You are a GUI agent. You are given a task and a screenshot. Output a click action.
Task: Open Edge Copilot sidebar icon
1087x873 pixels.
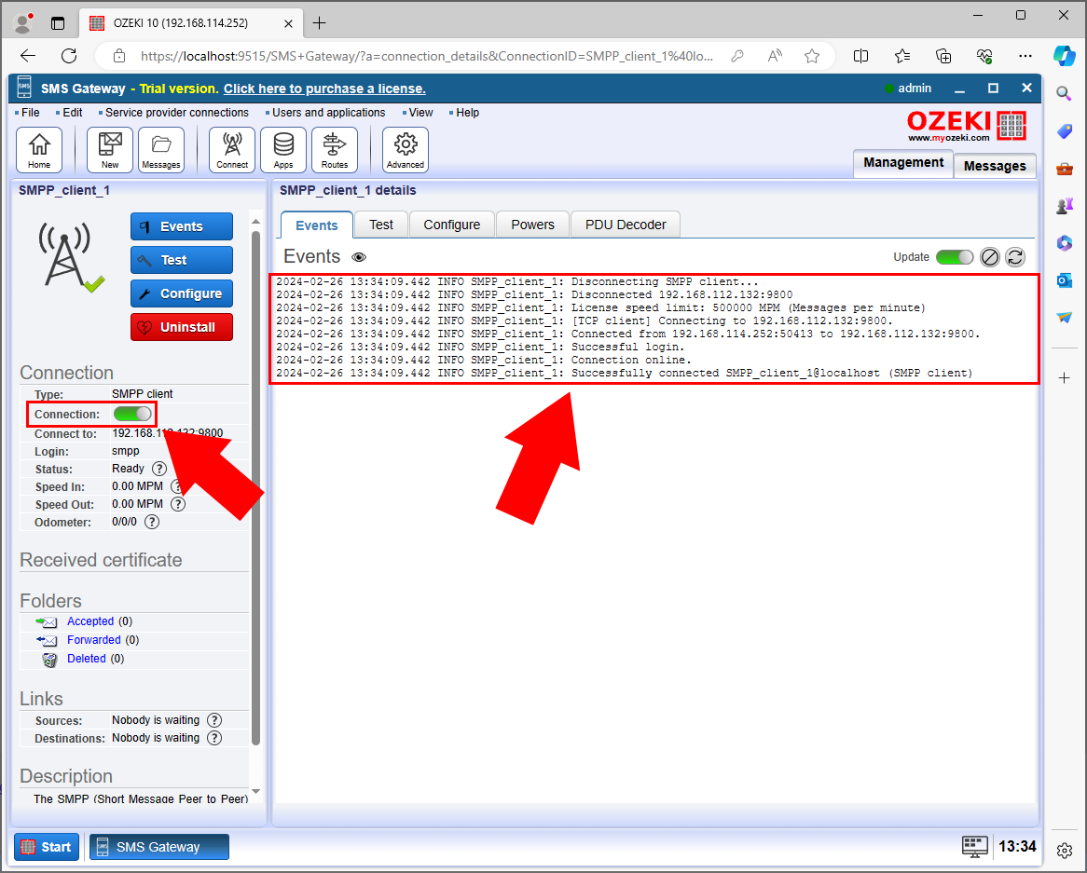pyautogui.click(x=1064, y=56)
